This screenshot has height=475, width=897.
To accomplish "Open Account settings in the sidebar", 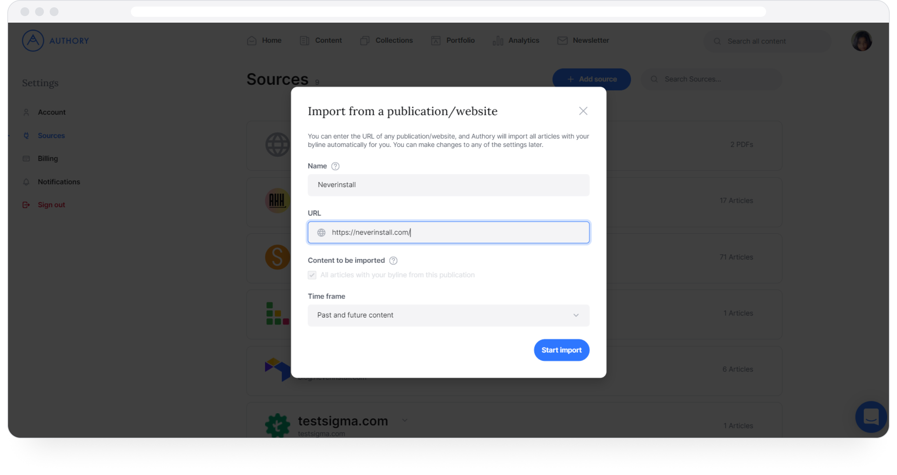I will tap(52, 112).
